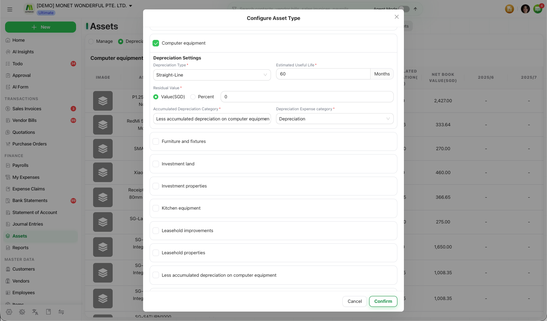Click the green chat notification icon

(x=538, y=9)
